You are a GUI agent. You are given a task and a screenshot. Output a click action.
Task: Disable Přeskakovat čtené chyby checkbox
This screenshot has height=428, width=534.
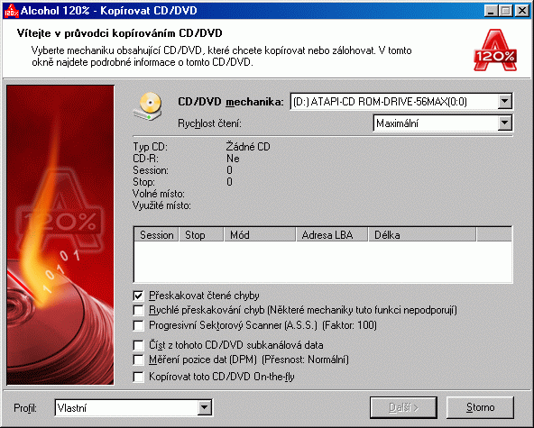138,296
